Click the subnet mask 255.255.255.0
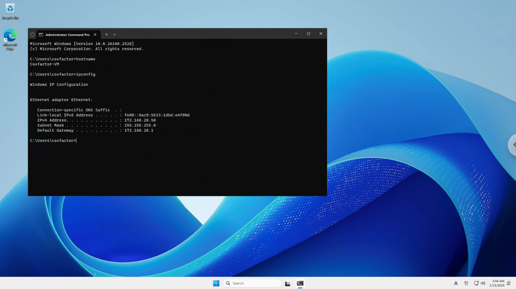Image resolution: width=516 pixels, height=289 pixels. (x=140, y=125)
